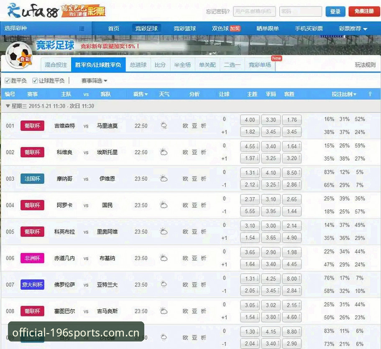Select draw odds 3.40 for match 002
Image resolution: width=381 pixels, height=349 pixels.
coord(271,146)
